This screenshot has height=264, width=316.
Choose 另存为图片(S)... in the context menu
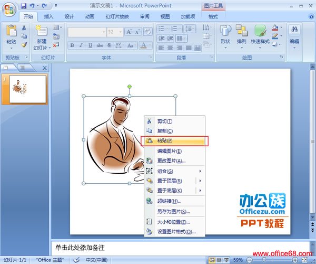pos(174,212)
